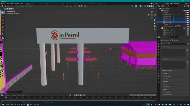Play the animation forward
The image size is (190, 106).
[x=80, y=95]
